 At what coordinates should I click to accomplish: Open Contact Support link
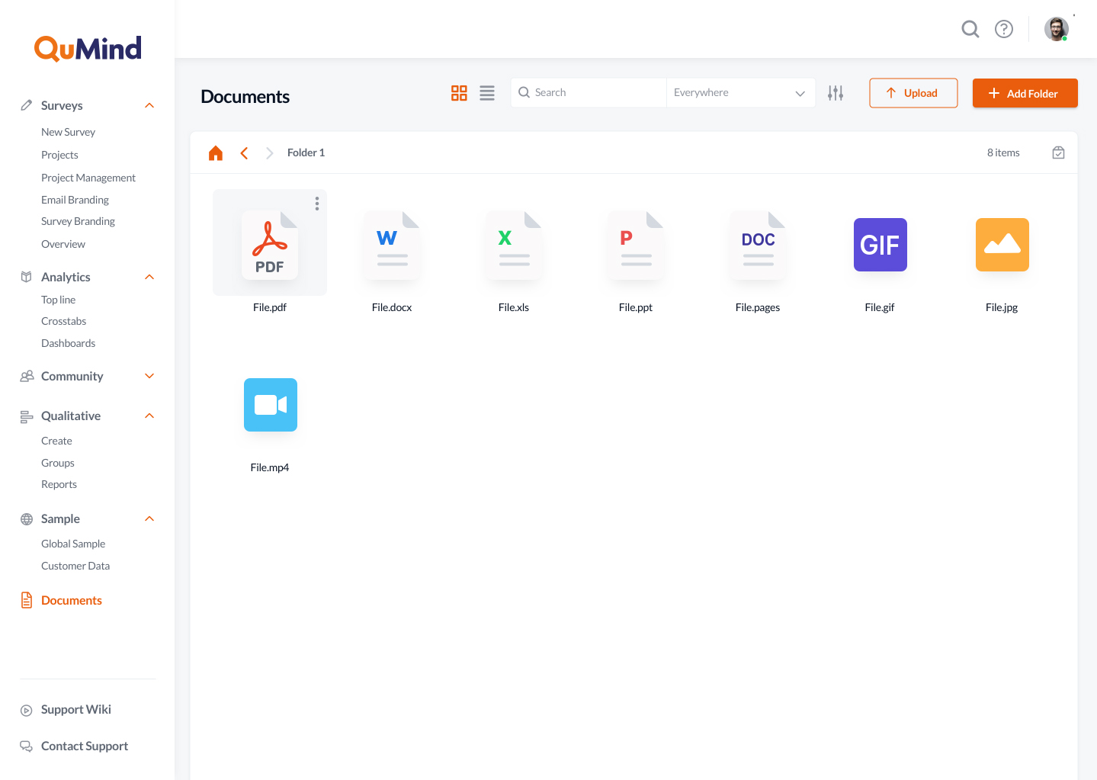point(85,746)
